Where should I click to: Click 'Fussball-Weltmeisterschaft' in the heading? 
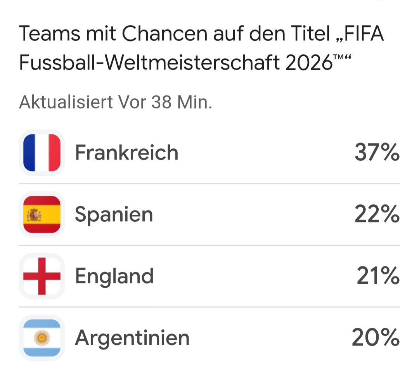pos(149,63)
